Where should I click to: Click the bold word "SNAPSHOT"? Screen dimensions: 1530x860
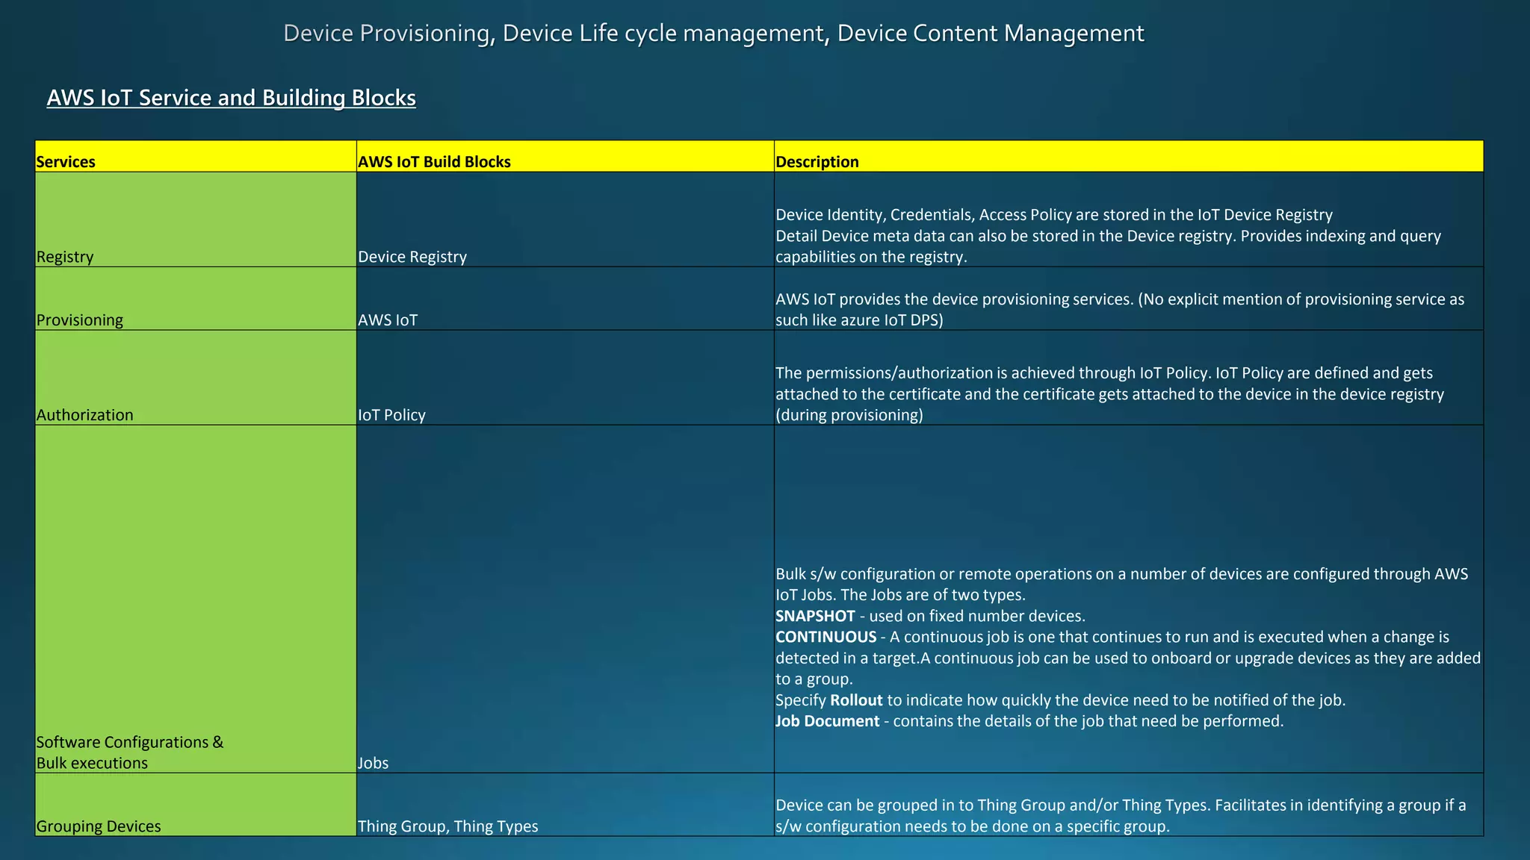coord(815,616)
